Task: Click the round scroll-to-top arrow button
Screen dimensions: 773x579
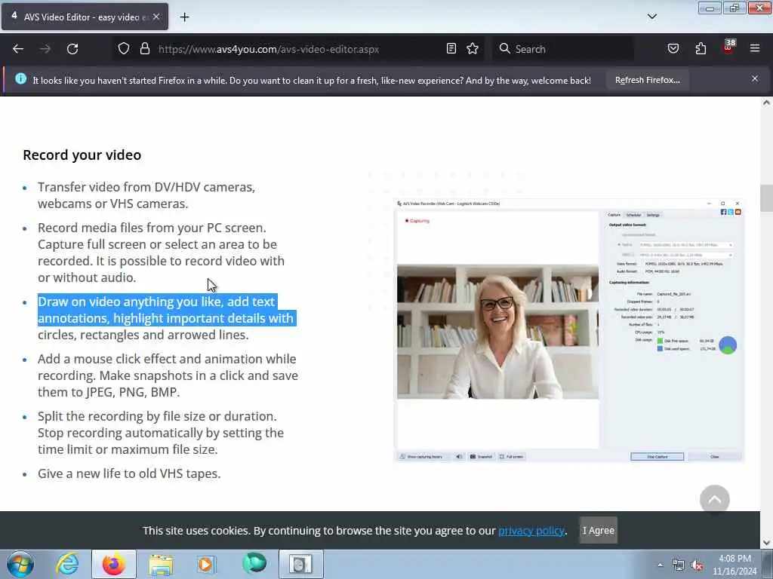Action: coord(714,499)
